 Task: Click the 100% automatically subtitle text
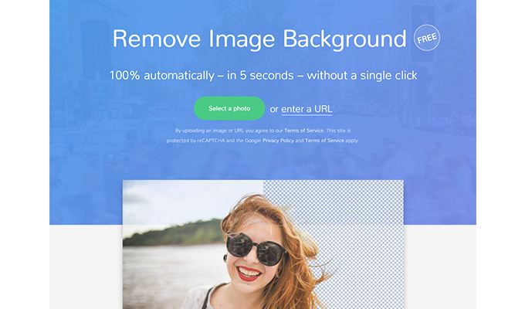(x=262, y=76)
